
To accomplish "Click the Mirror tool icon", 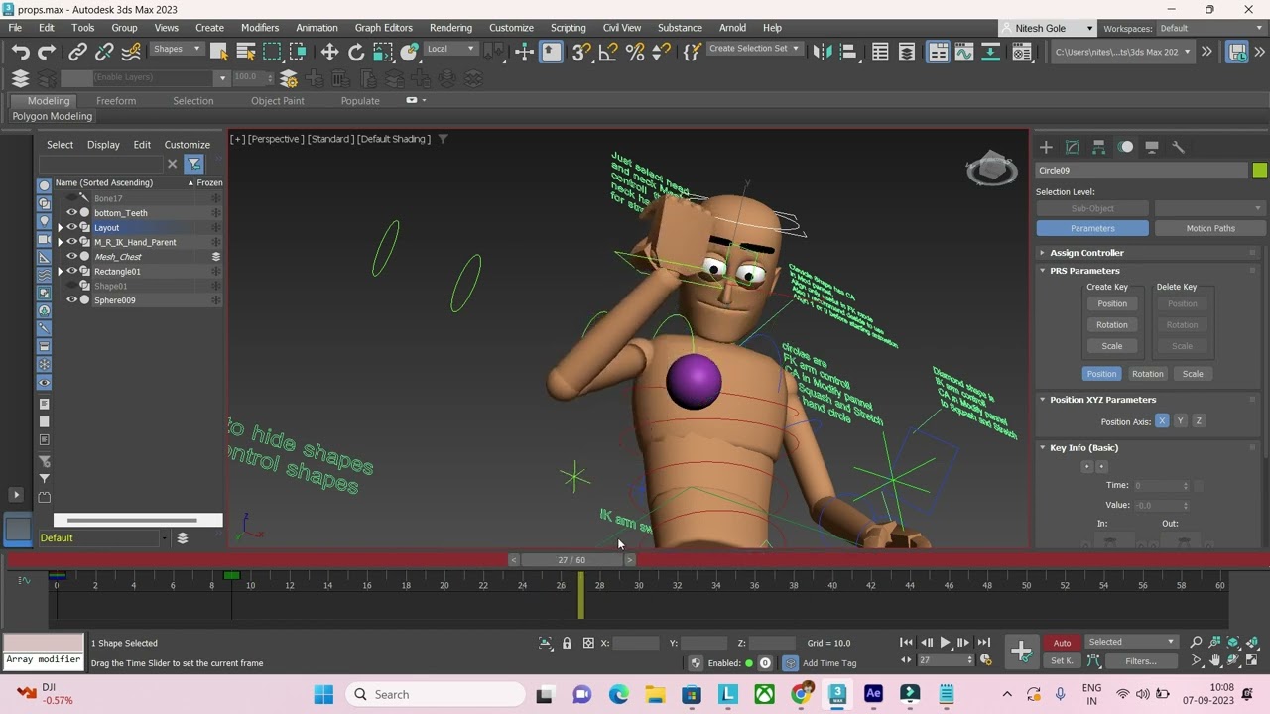I will pos(822,52).
